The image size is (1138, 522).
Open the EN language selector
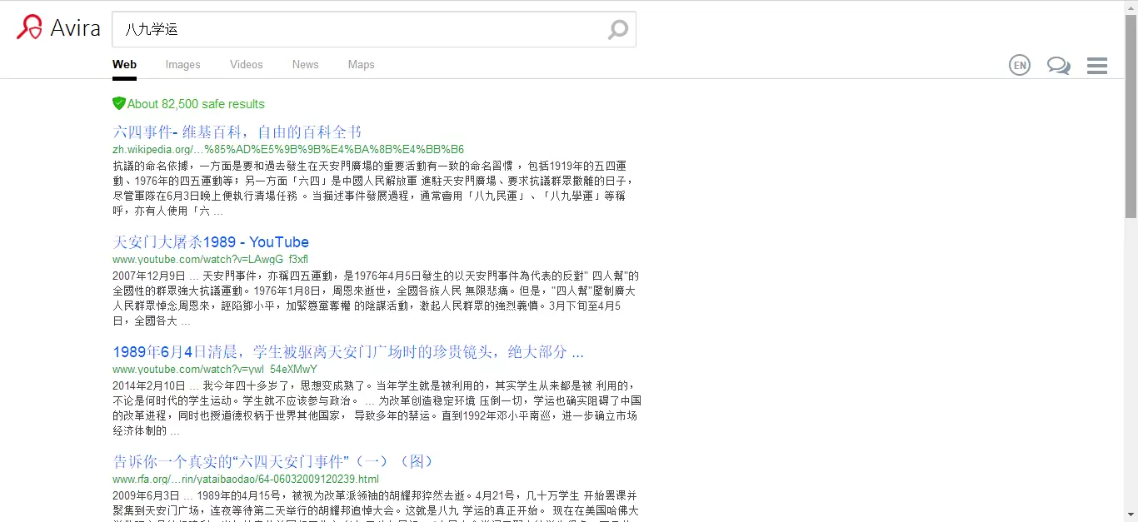[1019, 65]
